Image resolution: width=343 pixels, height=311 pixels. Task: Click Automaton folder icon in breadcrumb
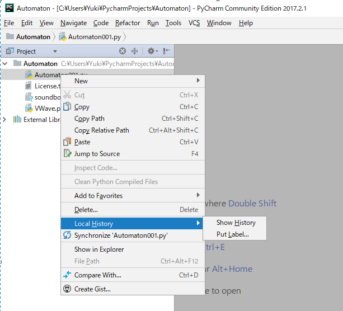tap(10, 36)
